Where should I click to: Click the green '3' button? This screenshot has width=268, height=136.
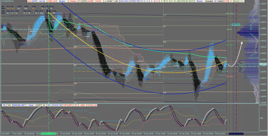pos(161,1)
